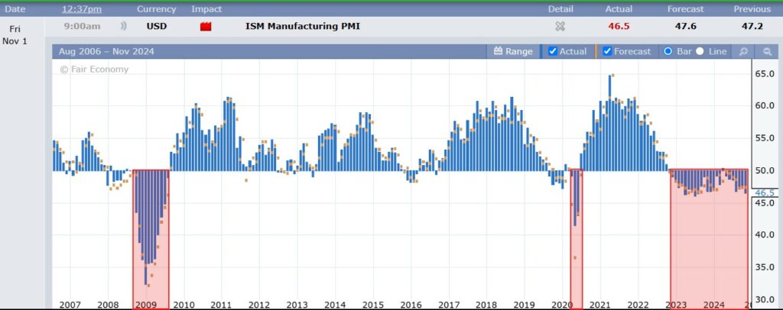Click the red high-impact icon
Image resolution: width=783 pixels, height=310 pixels.
tap(205, 27)
